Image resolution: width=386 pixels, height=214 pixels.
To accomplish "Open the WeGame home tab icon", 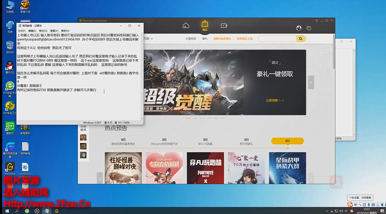I will 186,26.
